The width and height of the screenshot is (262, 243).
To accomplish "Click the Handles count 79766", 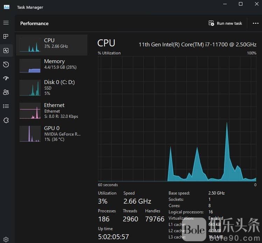I will (155, 219).
